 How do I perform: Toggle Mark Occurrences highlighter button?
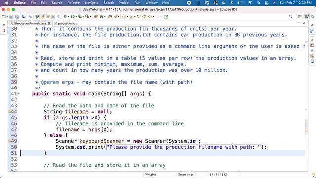[x=42, y=17]
